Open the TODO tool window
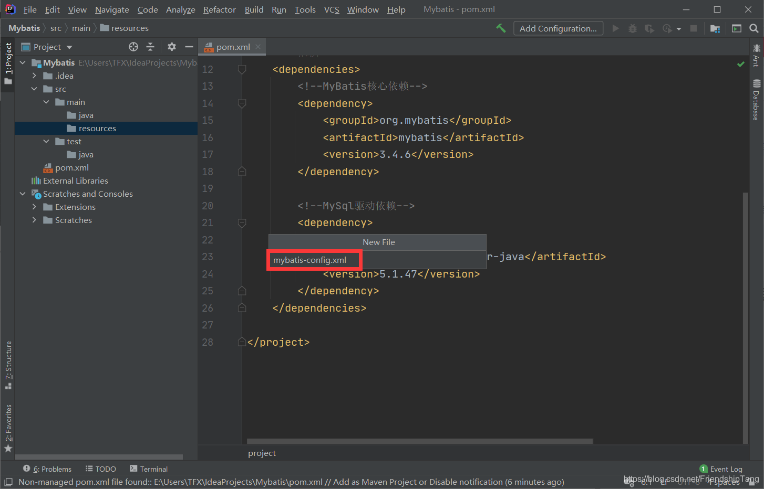764x489 pixels. 101,469
